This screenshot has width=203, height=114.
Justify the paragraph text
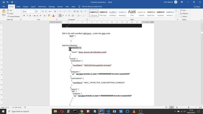click(x=69, y=16)
